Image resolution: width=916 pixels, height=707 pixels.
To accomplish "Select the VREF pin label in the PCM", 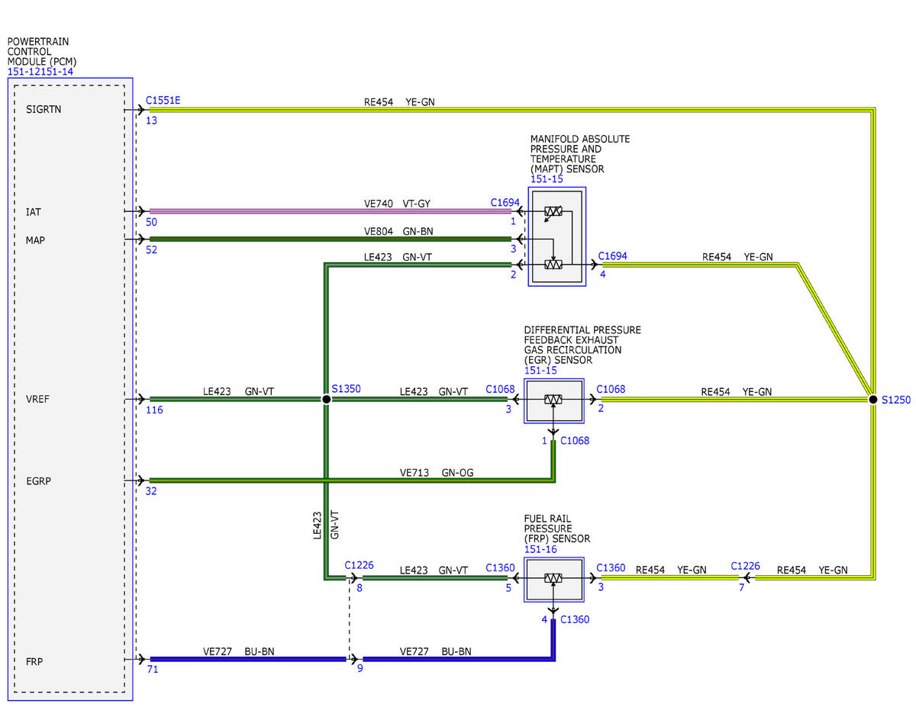I will coord(38,399).
